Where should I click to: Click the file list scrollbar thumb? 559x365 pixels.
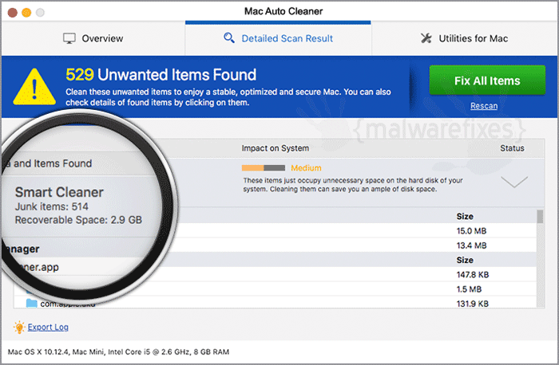(540, 217)
